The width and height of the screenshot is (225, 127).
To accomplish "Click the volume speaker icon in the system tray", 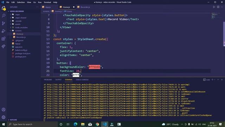I will coord(200,124).
